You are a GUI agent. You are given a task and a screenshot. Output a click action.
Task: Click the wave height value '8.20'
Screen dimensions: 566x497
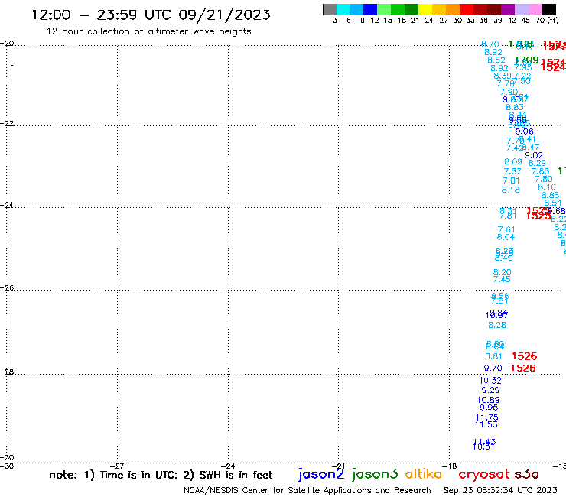point(502,272)
